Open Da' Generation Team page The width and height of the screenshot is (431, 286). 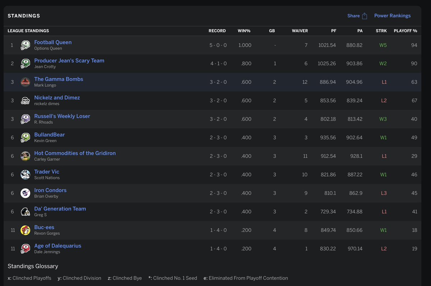tap(60, 209)
